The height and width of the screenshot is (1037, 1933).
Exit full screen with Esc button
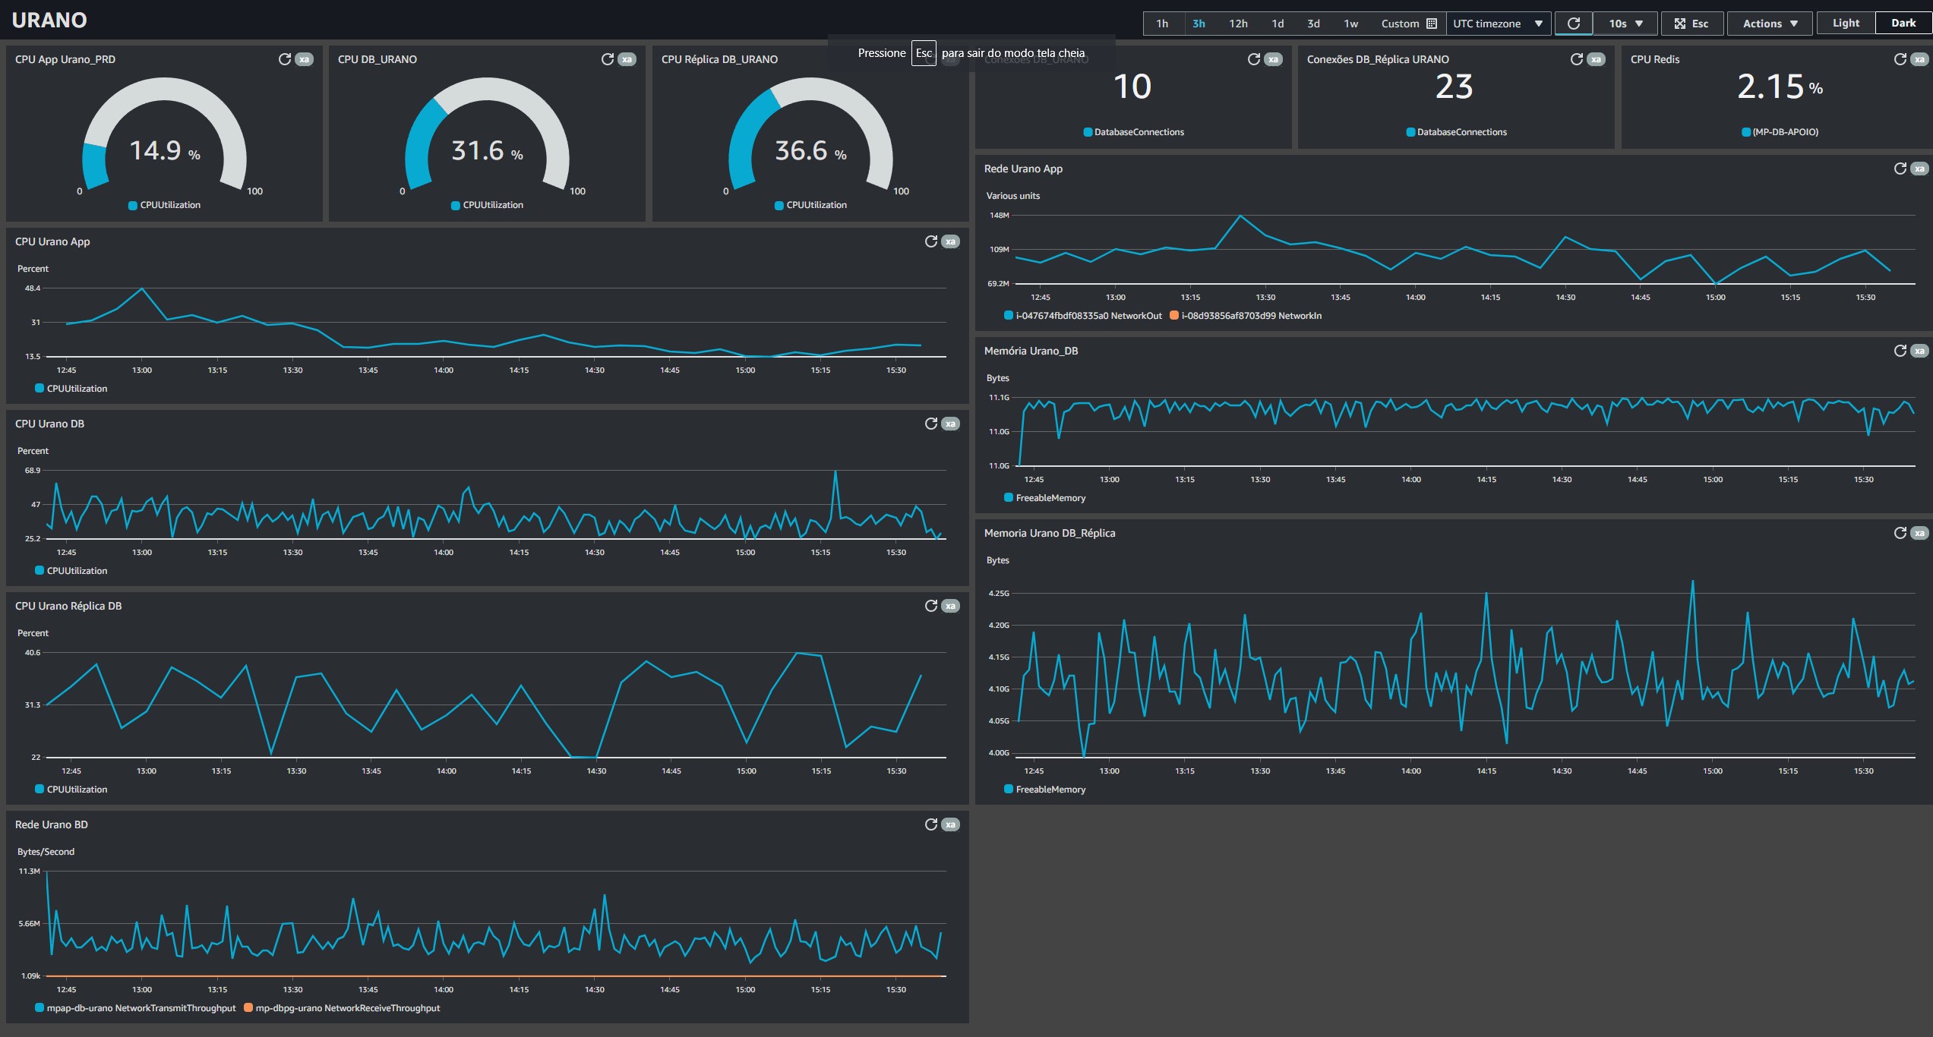tap(1691, 24)
